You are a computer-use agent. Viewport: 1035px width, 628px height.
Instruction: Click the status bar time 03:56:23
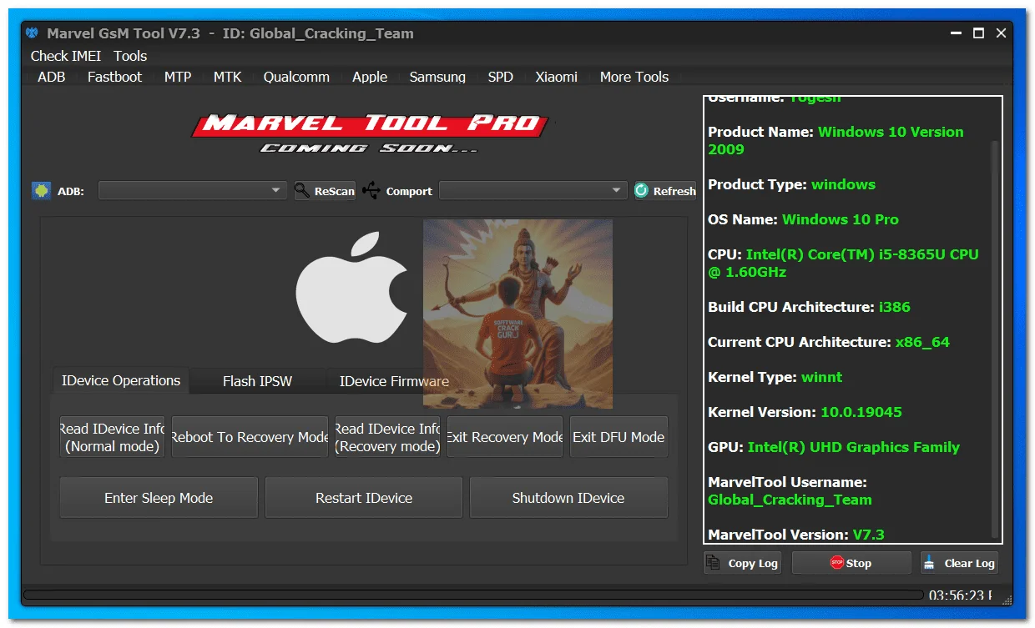(961, 595)
